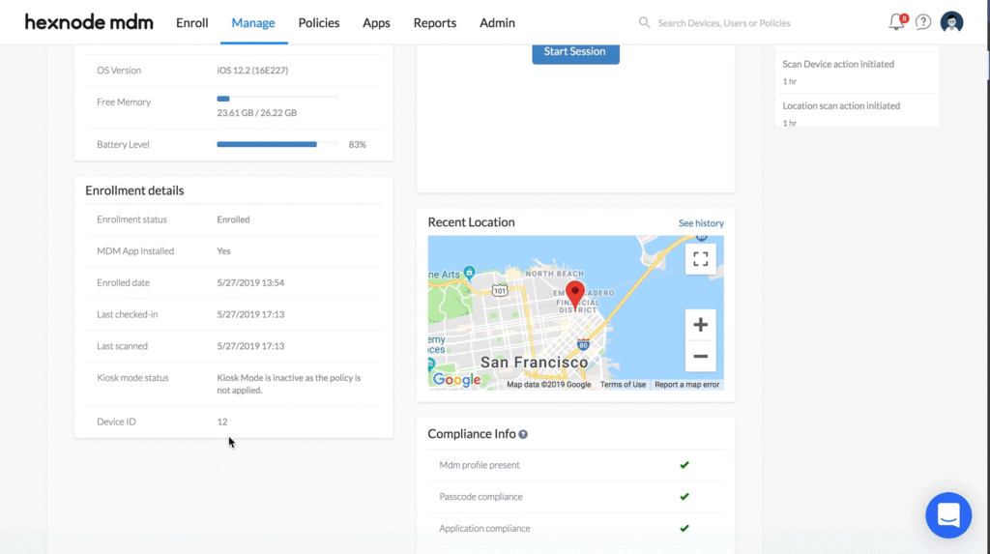Zoom in on the map
Screen dimensions: 990x554
point(701,325)
